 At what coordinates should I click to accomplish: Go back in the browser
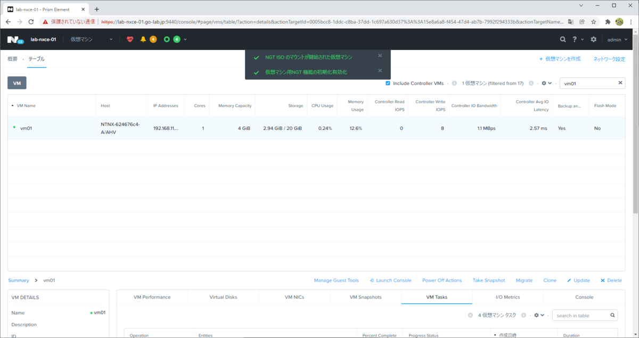8,22
